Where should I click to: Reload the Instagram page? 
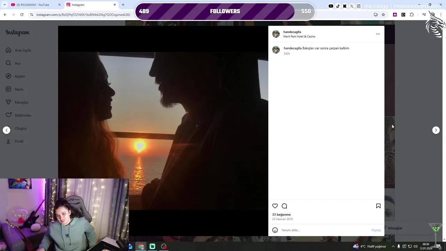tap(22, 15)
